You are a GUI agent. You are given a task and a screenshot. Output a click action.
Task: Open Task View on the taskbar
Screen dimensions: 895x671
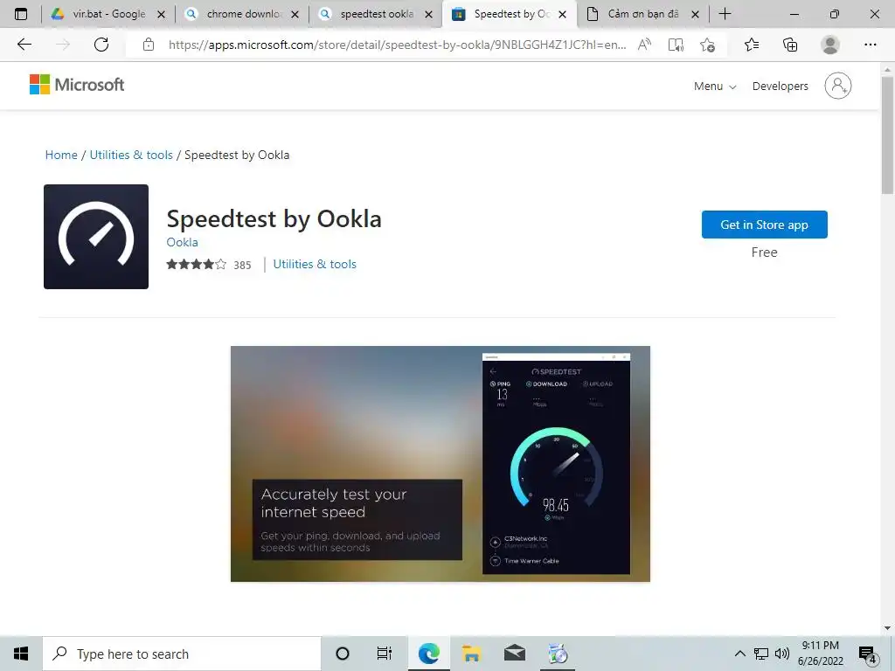(385, 654)
